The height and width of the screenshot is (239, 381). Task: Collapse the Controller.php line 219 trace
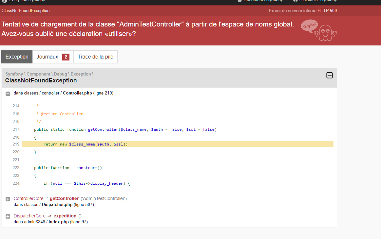[8, 94]
